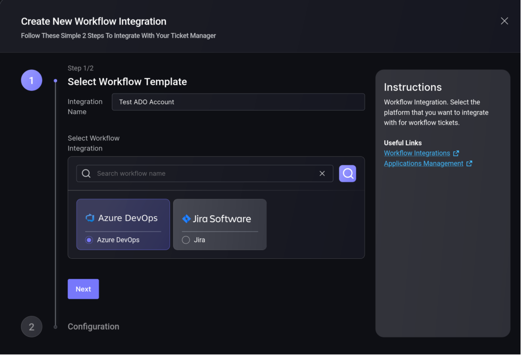Click the Useful Links label
Screen dimensions: 526x358
pyautogui.click(x=403, y=143)
